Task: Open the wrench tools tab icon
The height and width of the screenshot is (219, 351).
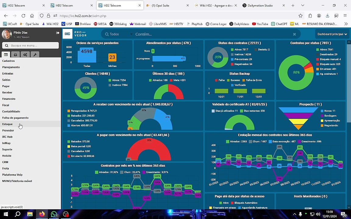Action: [35, 54]
